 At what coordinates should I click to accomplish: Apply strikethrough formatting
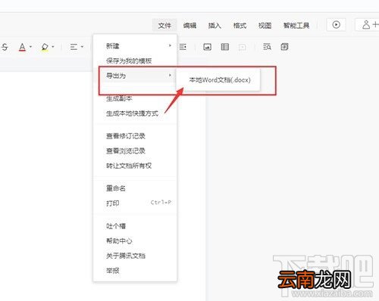tap(5, 47)
